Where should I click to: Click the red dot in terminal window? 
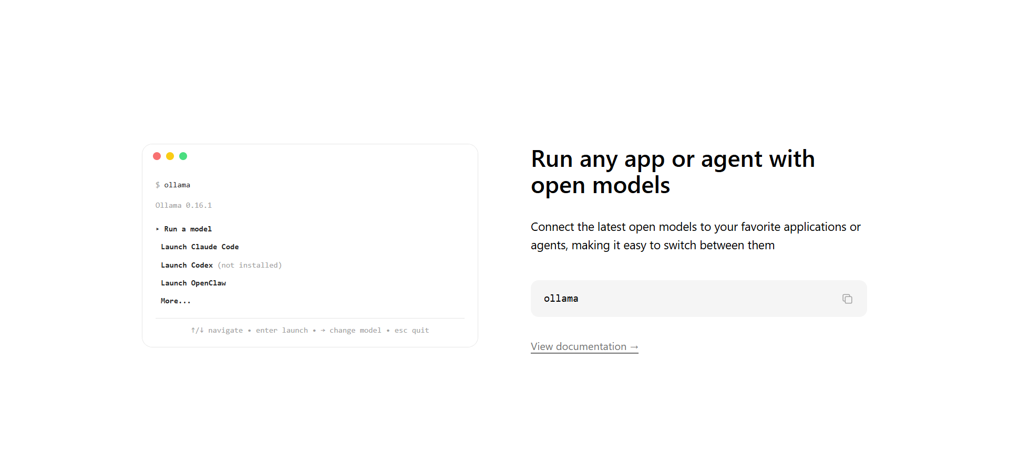pos(157,156)
